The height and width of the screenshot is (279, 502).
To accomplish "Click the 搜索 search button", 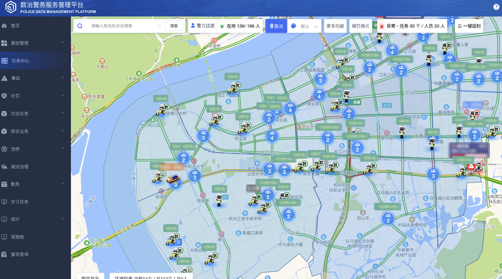I will (x=174, y=26).
